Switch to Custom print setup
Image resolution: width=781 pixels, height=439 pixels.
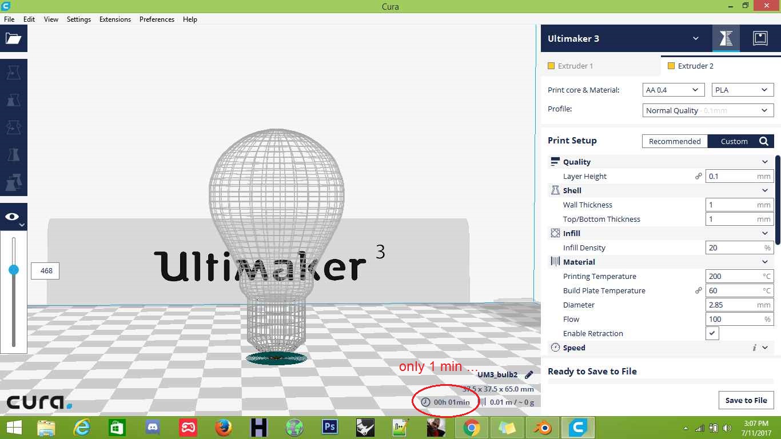(x=734, y=141)
